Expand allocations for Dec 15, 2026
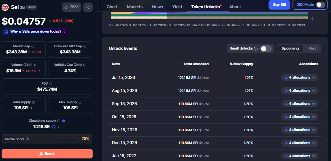 click(x=300, y=143)
